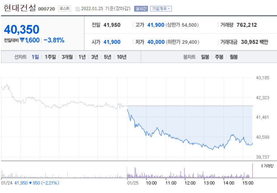Click the 코스피 market badge
This screenshot has height=193, width=277.
tap(65, 8)
